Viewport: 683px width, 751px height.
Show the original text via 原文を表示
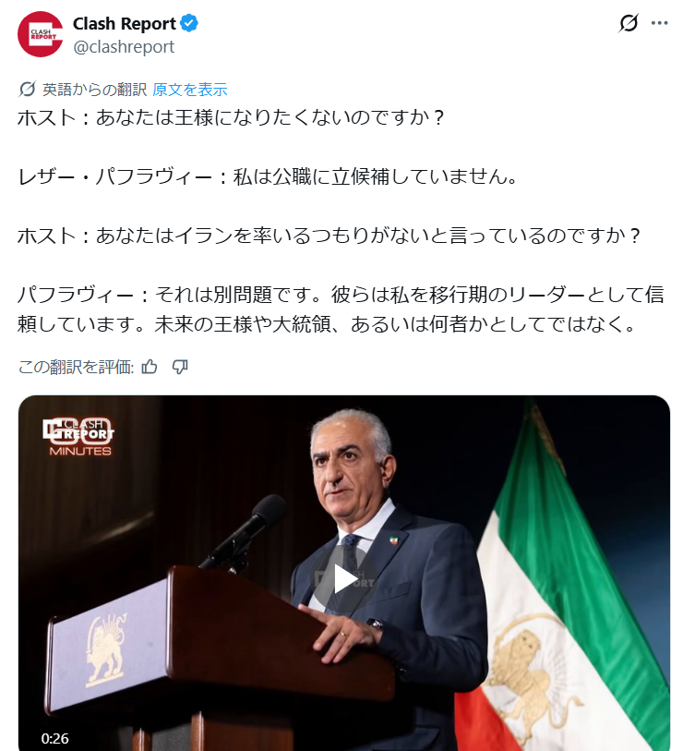190,90
